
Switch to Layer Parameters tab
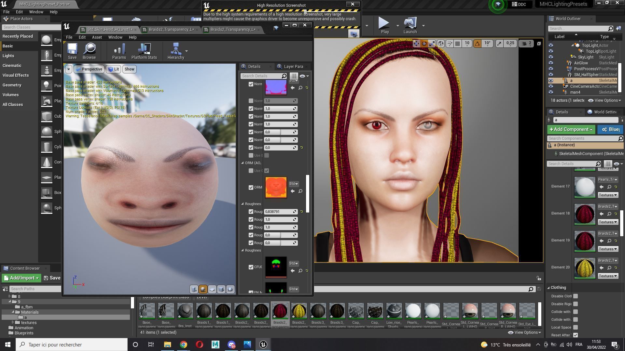tap(293, 67)
